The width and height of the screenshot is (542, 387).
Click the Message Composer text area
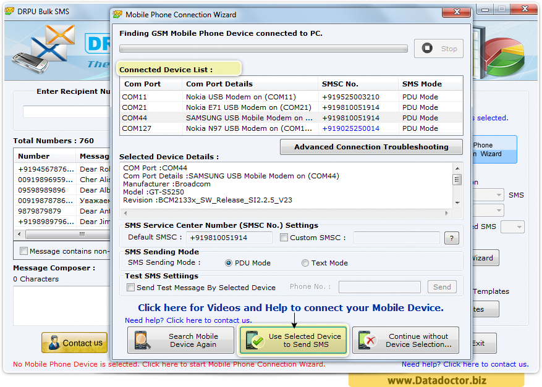(62, 306)
